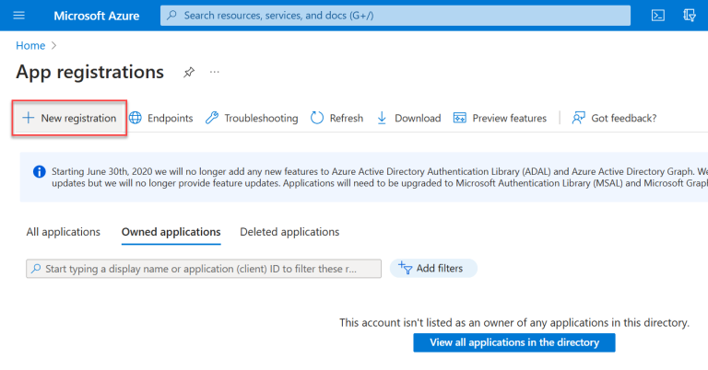Switch to the Deleted applications tab
This screenshot has width=708, height=370.
(x=289, y=232)
